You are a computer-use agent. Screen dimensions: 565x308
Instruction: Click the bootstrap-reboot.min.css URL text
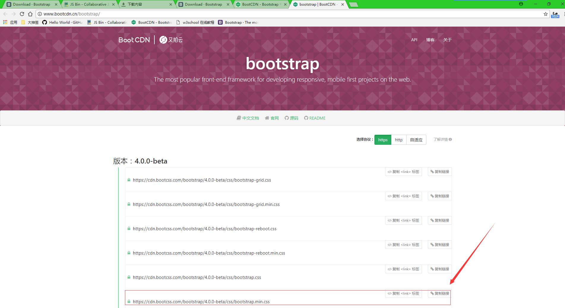[209, 253]
